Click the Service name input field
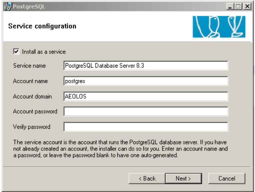 (146, 66)
